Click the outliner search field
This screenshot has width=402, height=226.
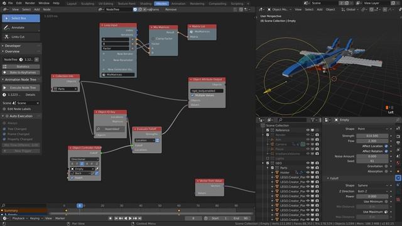tap(292, 120)
